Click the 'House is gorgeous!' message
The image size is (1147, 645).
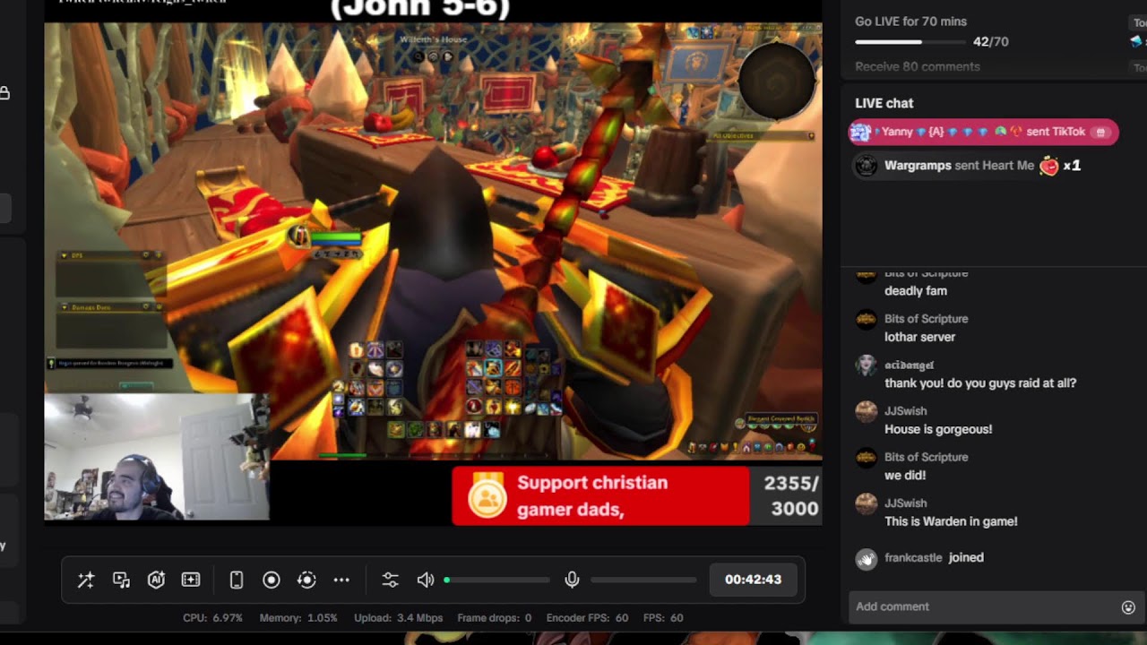(x=938, y=429)
